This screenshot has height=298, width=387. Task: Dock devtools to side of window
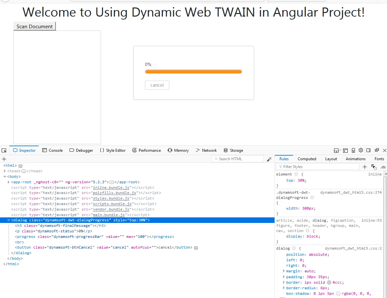[368, 150]
